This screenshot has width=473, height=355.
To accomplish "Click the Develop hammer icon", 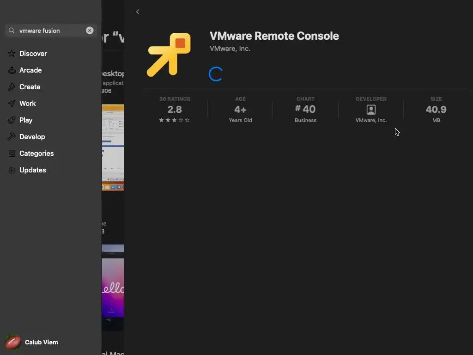I will 12,137.
